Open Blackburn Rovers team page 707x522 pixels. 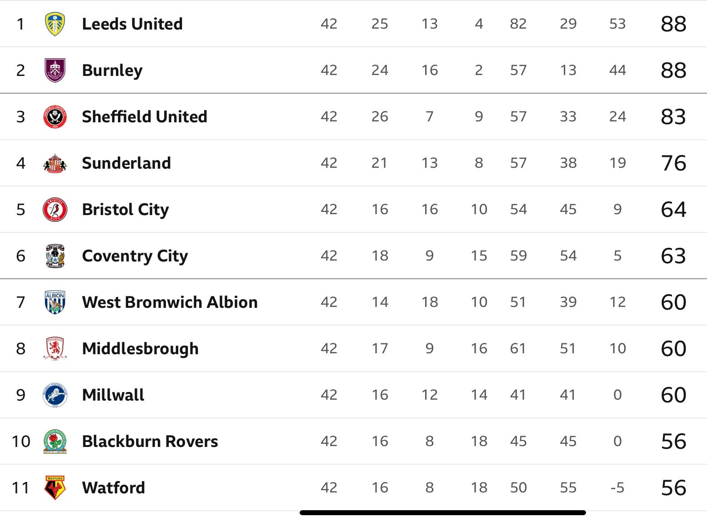coord(150,442)
